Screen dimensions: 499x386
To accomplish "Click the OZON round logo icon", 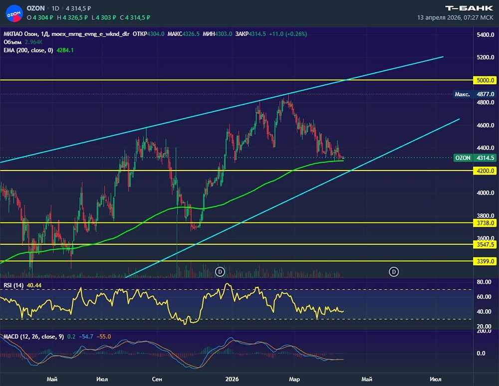I will point(14,13).
